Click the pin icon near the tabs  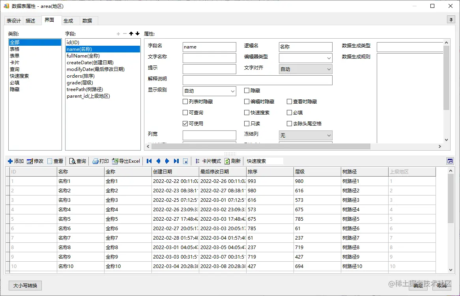point(451,20)
